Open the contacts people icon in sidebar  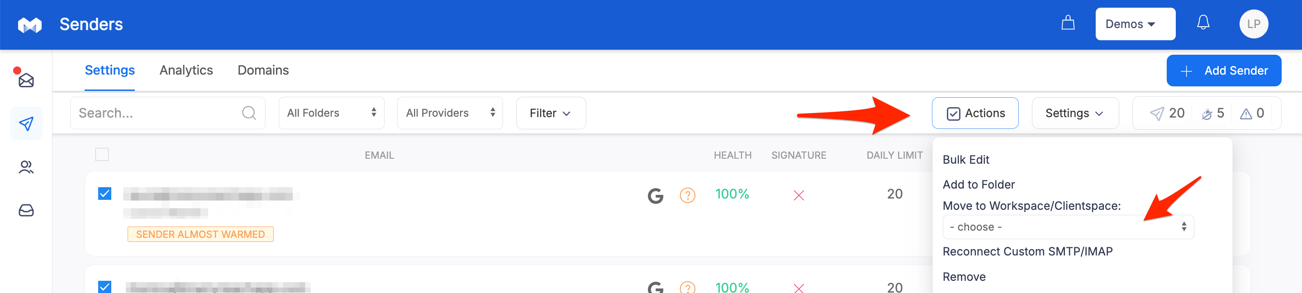pyautogui.click(x=26, y=167)
